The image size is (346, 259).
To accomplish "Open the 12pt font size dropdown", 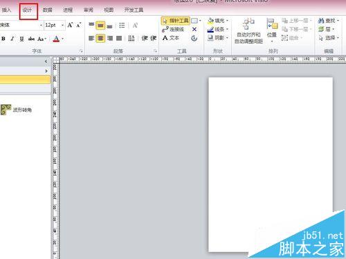I will pos(62,25).
